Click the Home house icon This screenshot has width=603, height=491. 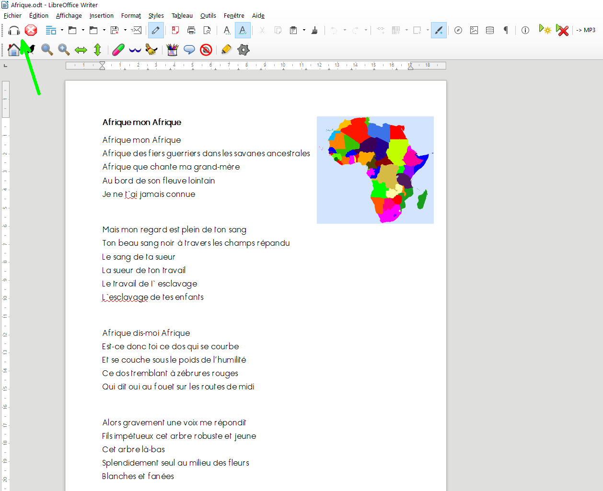coord(13,49)
